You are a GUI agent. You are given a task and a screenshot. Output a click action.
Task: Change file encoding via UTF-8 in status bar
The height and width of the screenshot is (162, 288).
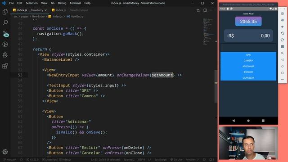click(141, 160)
